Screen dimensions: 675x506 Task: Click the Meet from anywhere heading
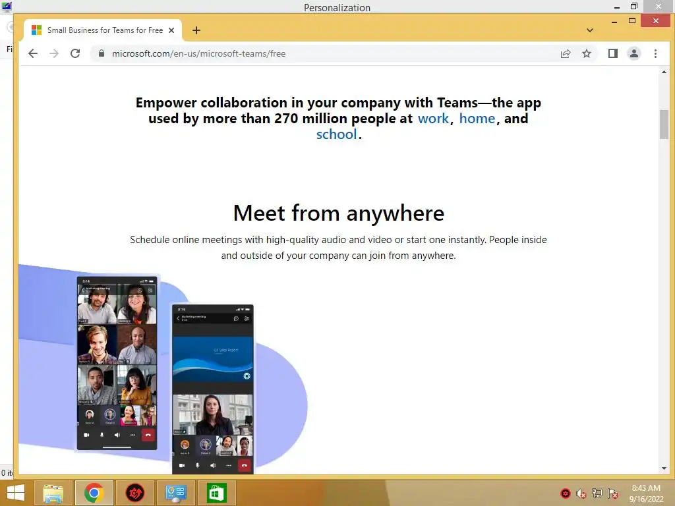[x=338, y=213]
